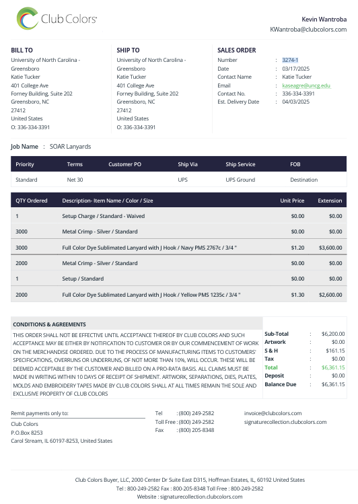This screenshot has width=358, height=504.
Task: Click the Ship Service column header
Action: [240, 164]
